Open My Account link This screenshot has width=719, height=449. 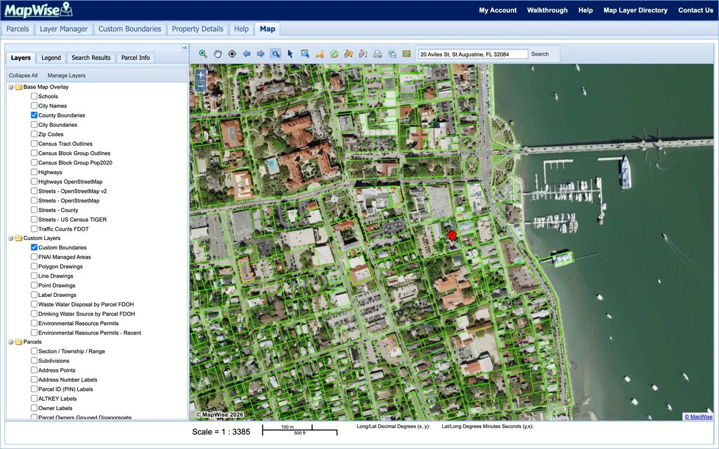(498, 10)
